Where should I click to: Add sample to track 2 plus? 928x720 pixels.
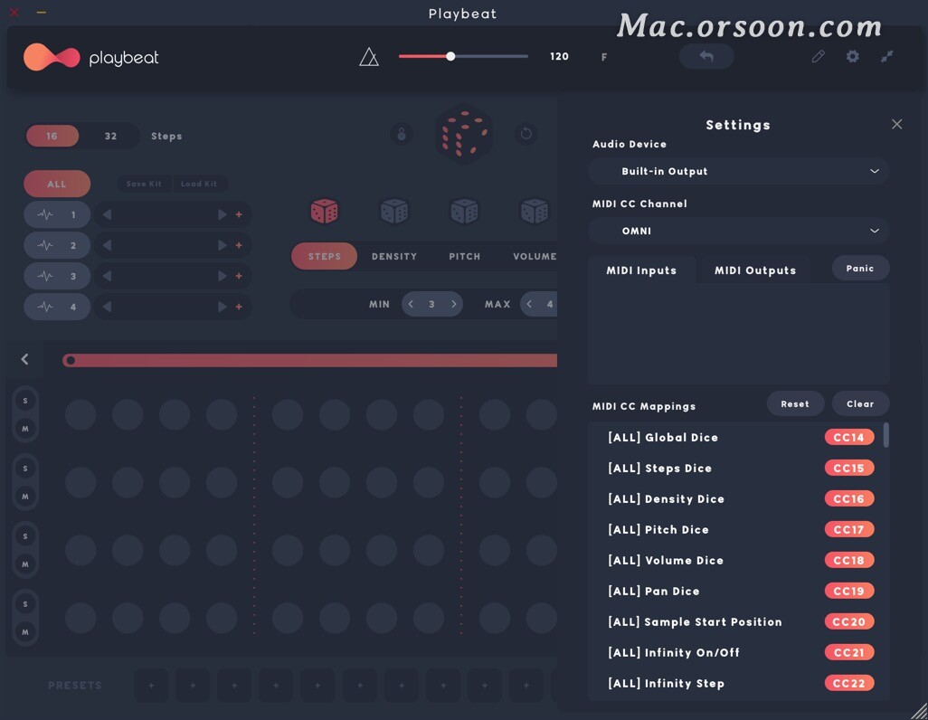tap(239, 245)
